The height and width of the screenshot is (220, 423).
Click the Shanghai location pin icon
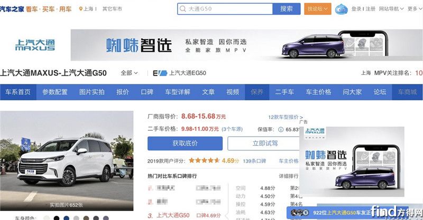[x=81, y=9]
